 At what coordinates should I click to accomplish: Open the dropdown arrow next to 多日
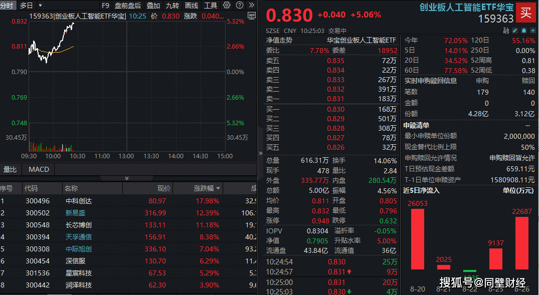[41, 6]
